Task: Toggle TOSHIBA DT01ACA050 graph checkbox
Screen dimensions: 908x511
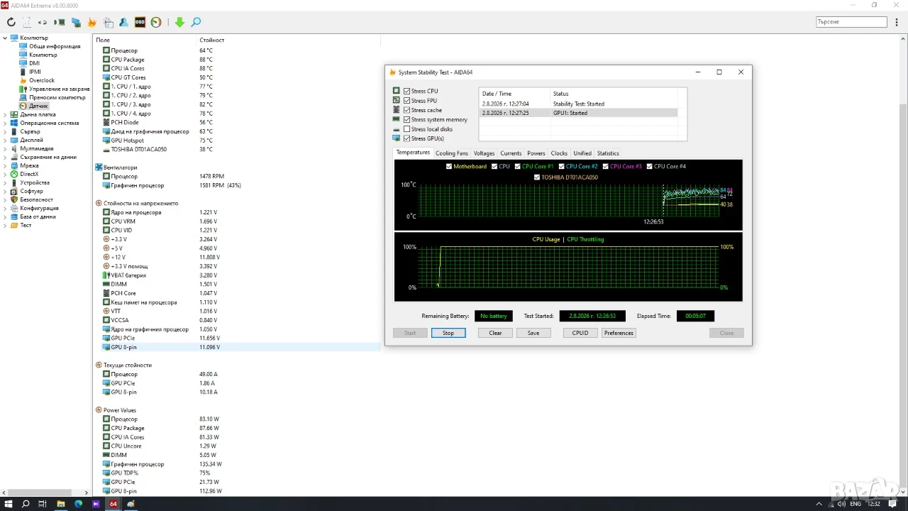Action: point(537,177)
